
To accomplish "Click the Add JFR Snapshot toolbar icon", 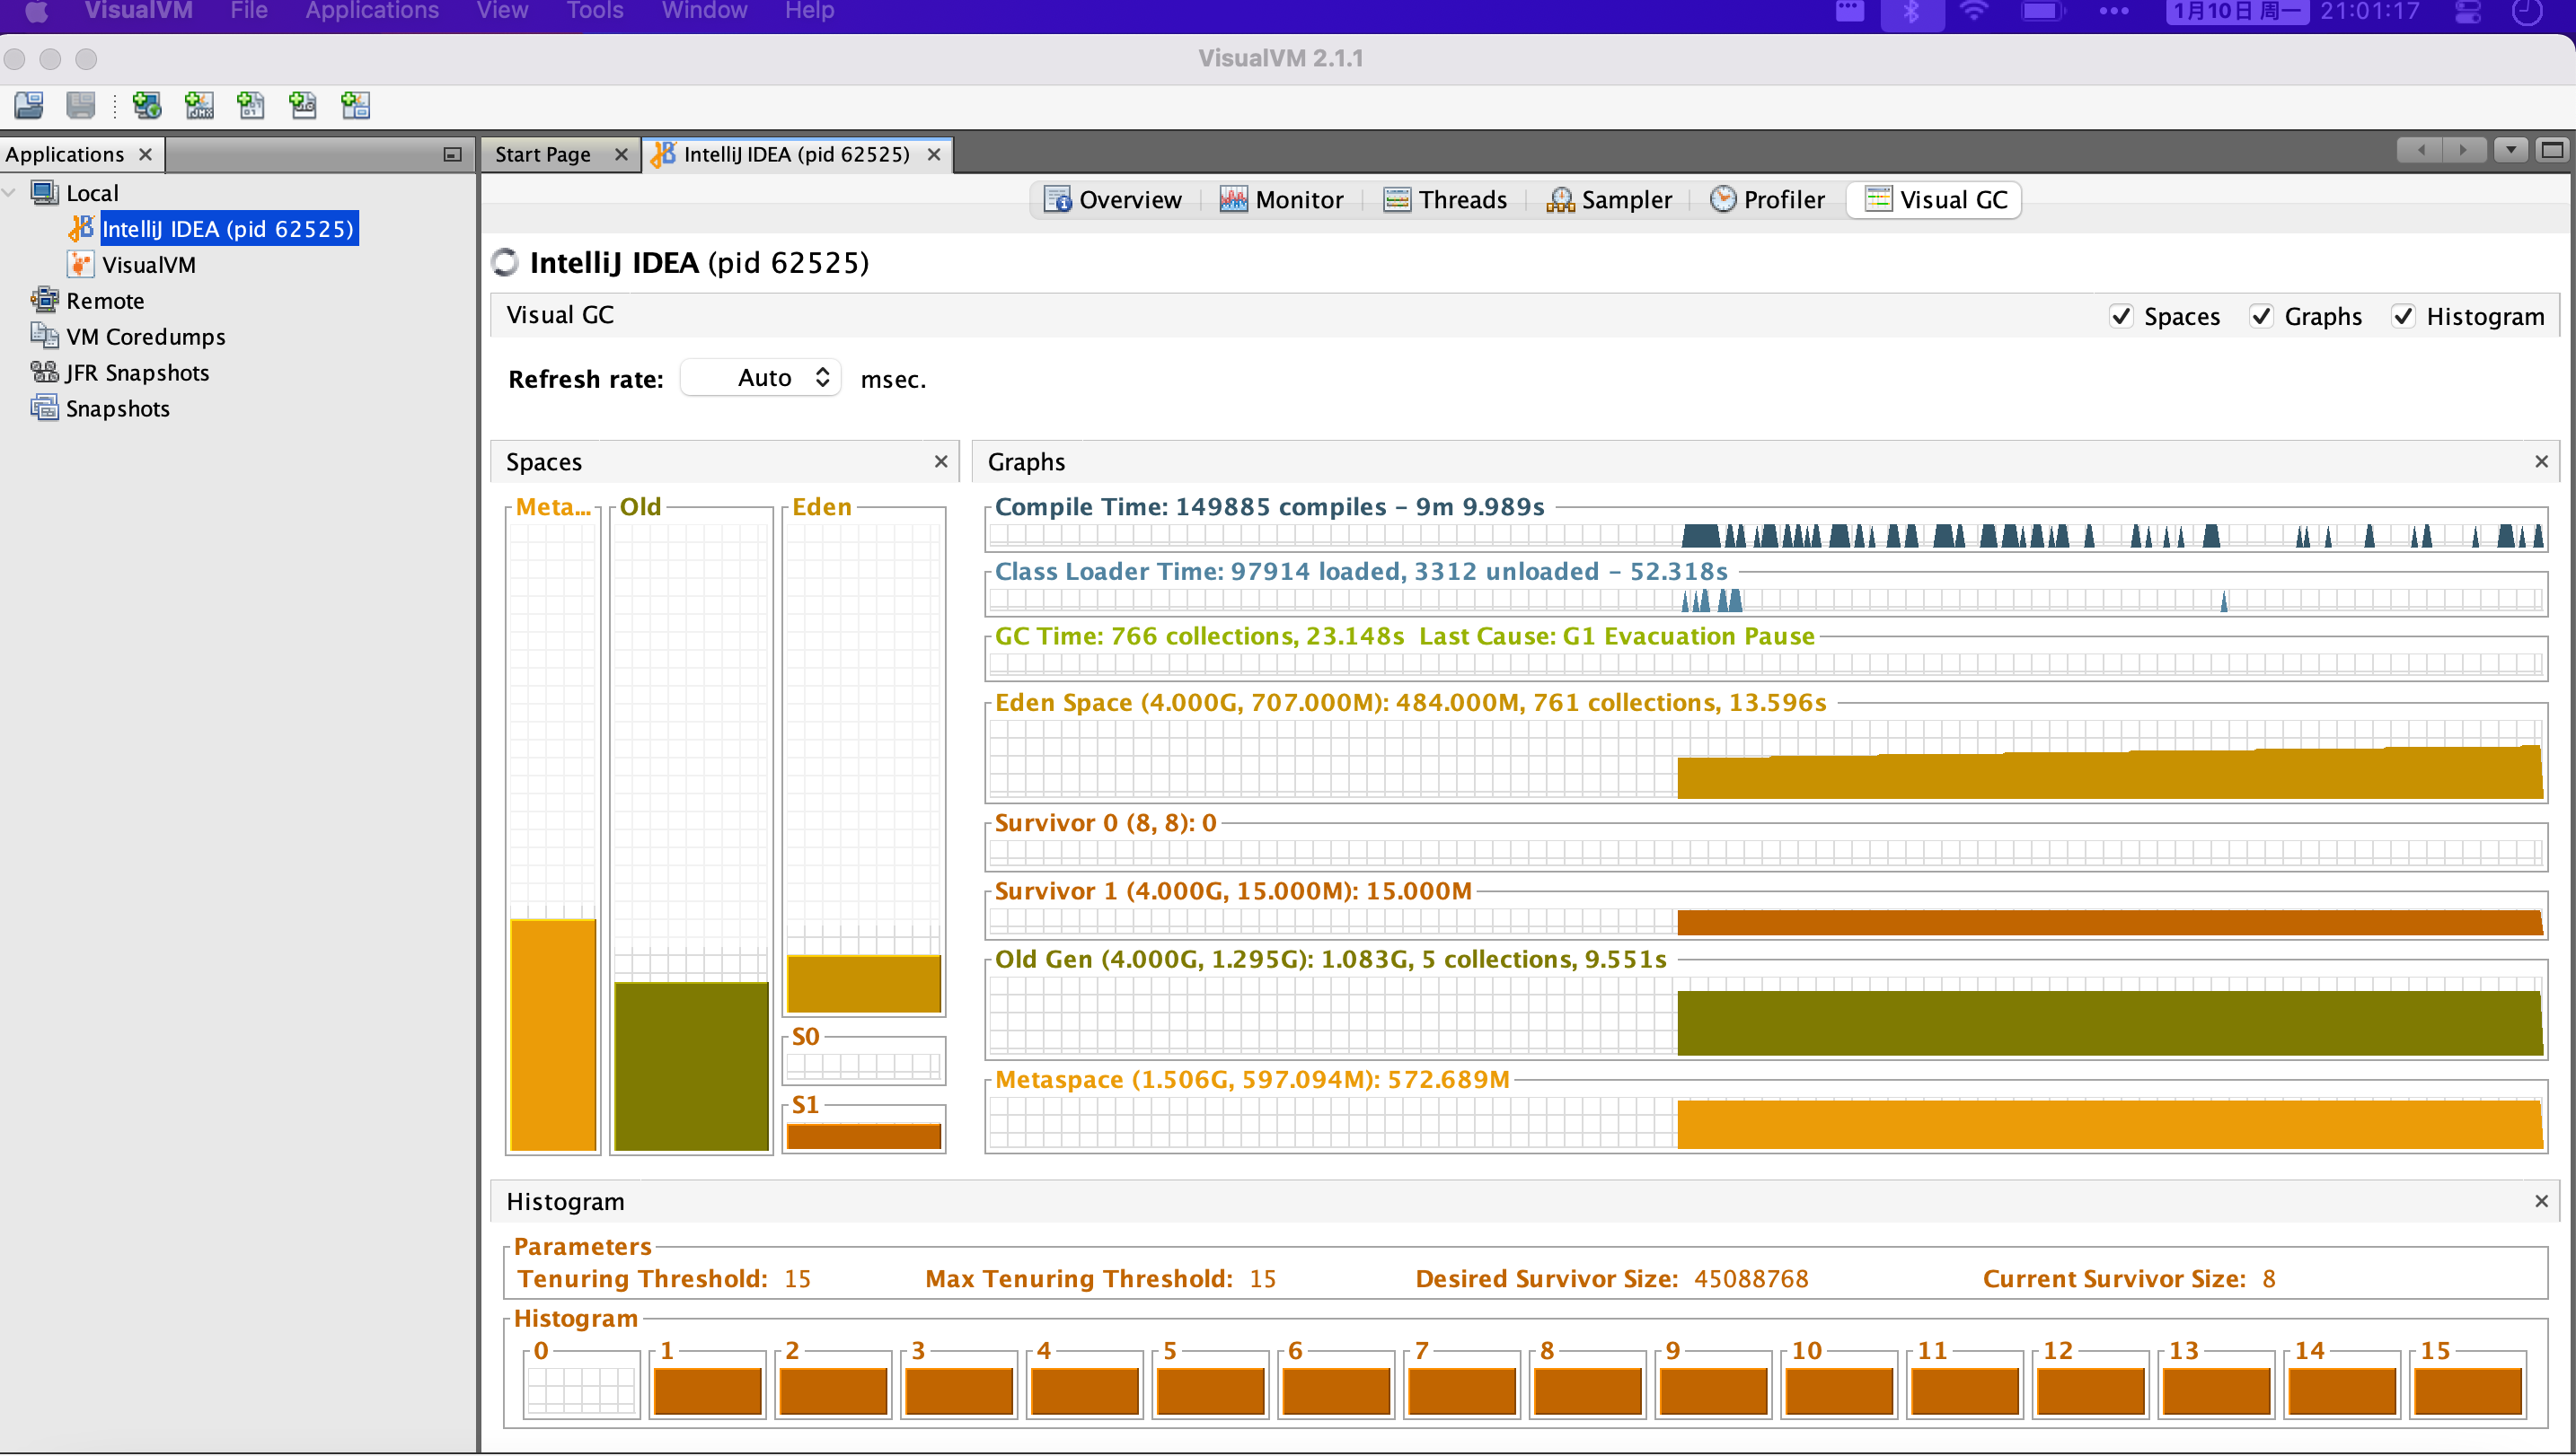I will click(x=303, y=105).
